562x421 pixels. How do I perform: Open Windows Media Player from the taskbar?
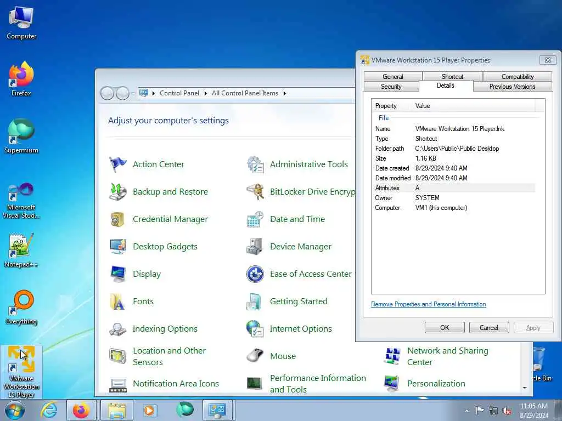tap(149, 411)
